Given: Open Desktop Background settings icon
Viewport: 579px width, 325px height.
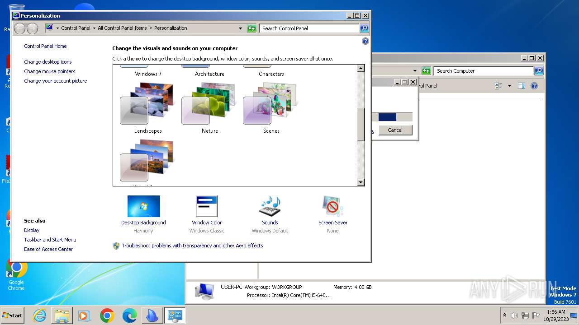Looking at the screenshot, I should (143, 206).
